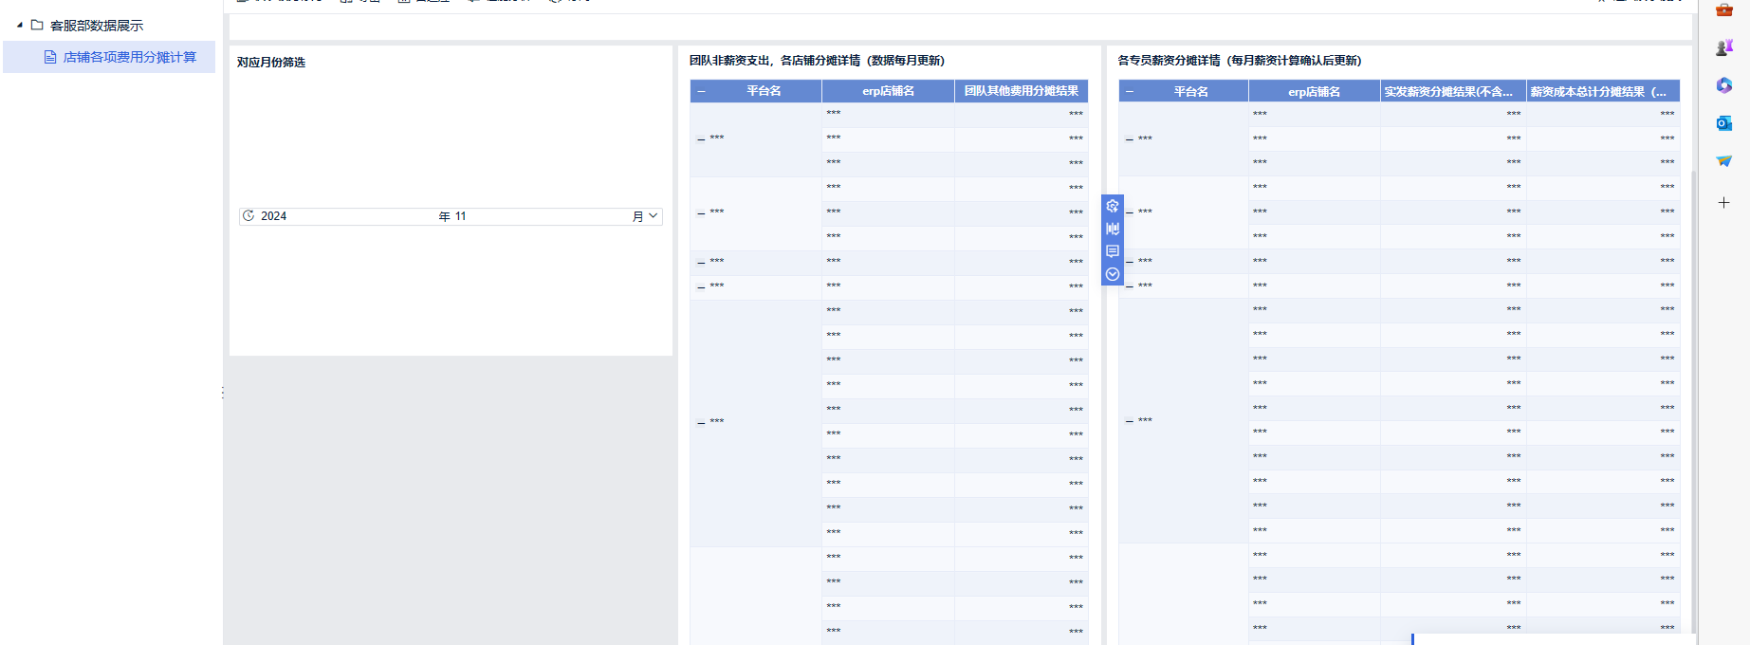Click erp店铺名 header in 团队非薪资支出 table
Viewport: 1750px width, 645px height.
[888, 91]
